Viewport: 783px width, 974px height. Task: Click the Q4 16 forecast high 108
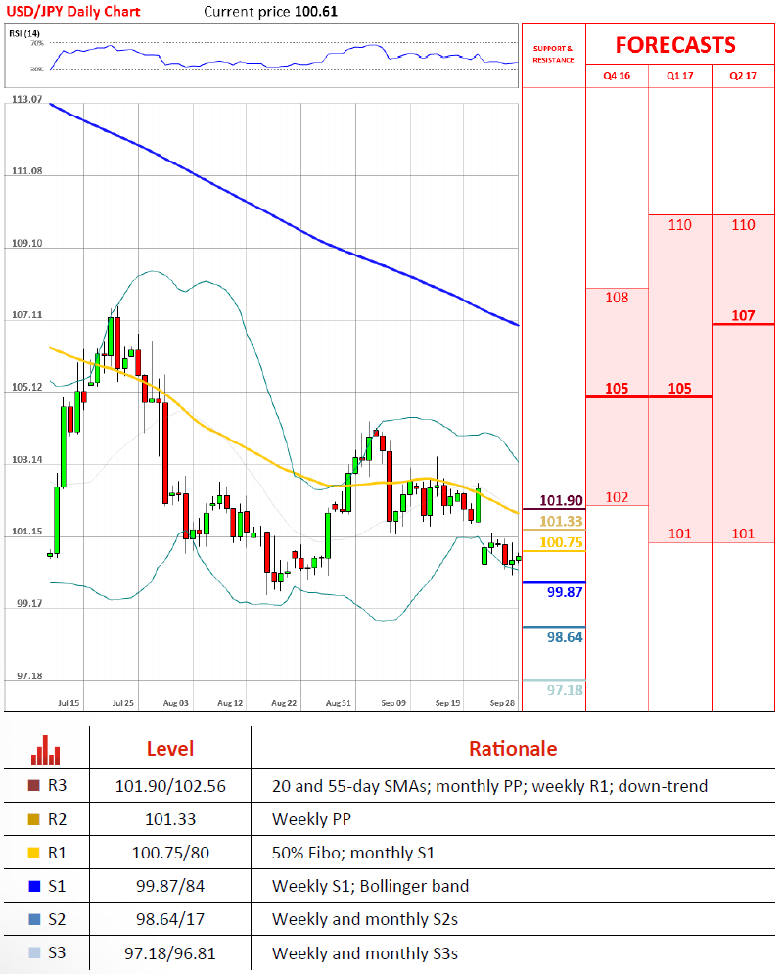coord(617,298)
